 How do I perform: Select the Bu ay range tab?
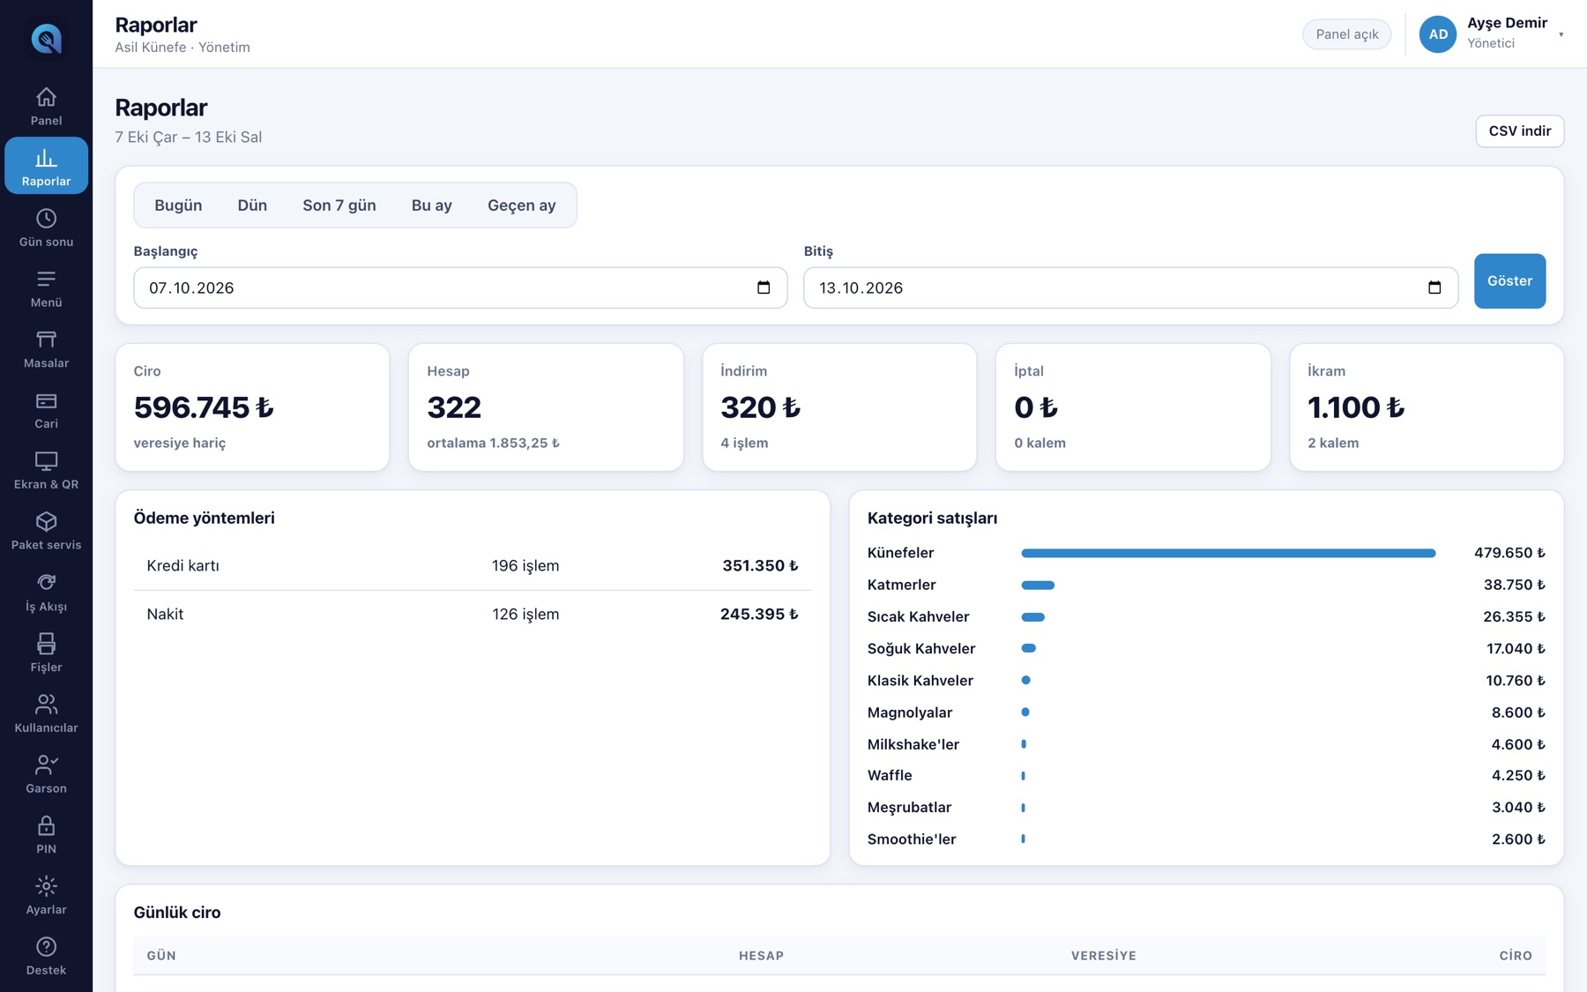coord(432,205)
